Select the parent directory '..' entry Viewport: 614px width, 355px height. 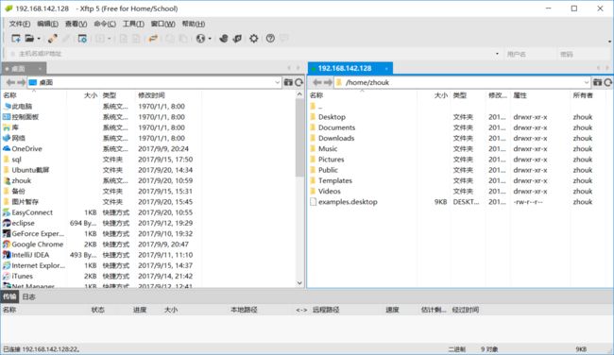coord(316,106)
